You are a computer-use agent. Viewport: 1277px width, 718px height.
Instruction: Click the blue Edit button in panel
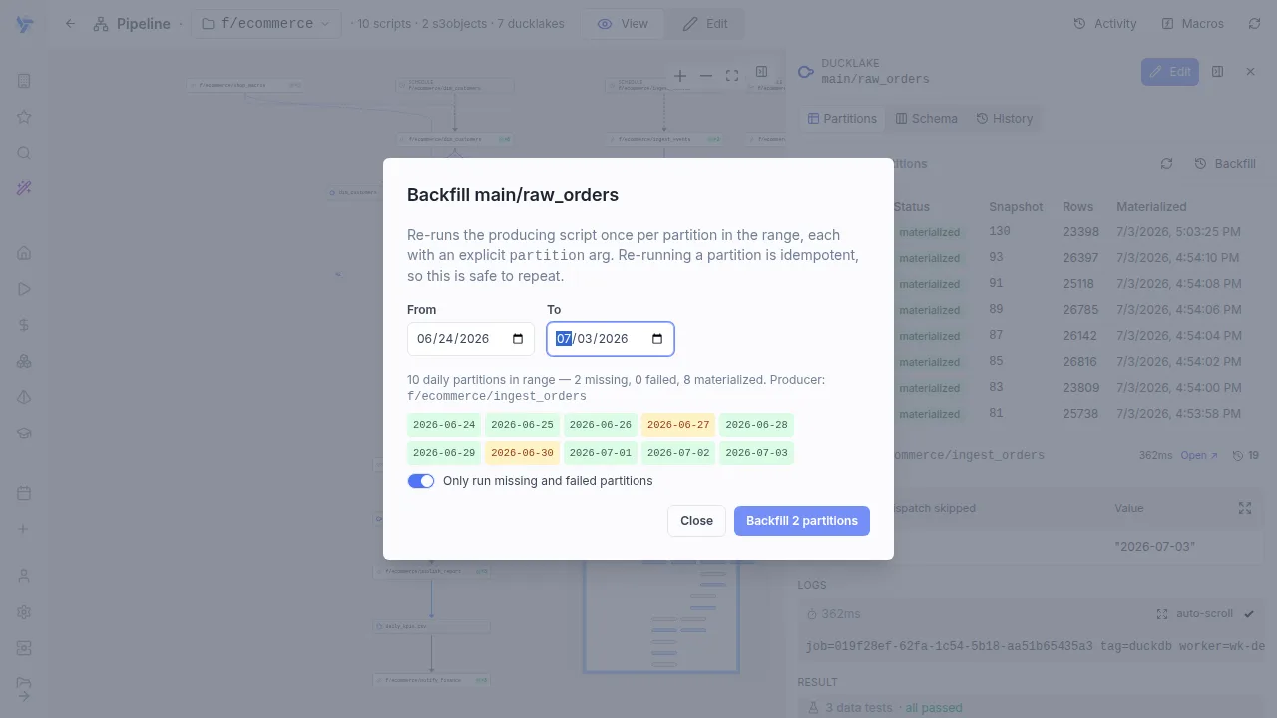1170,72
